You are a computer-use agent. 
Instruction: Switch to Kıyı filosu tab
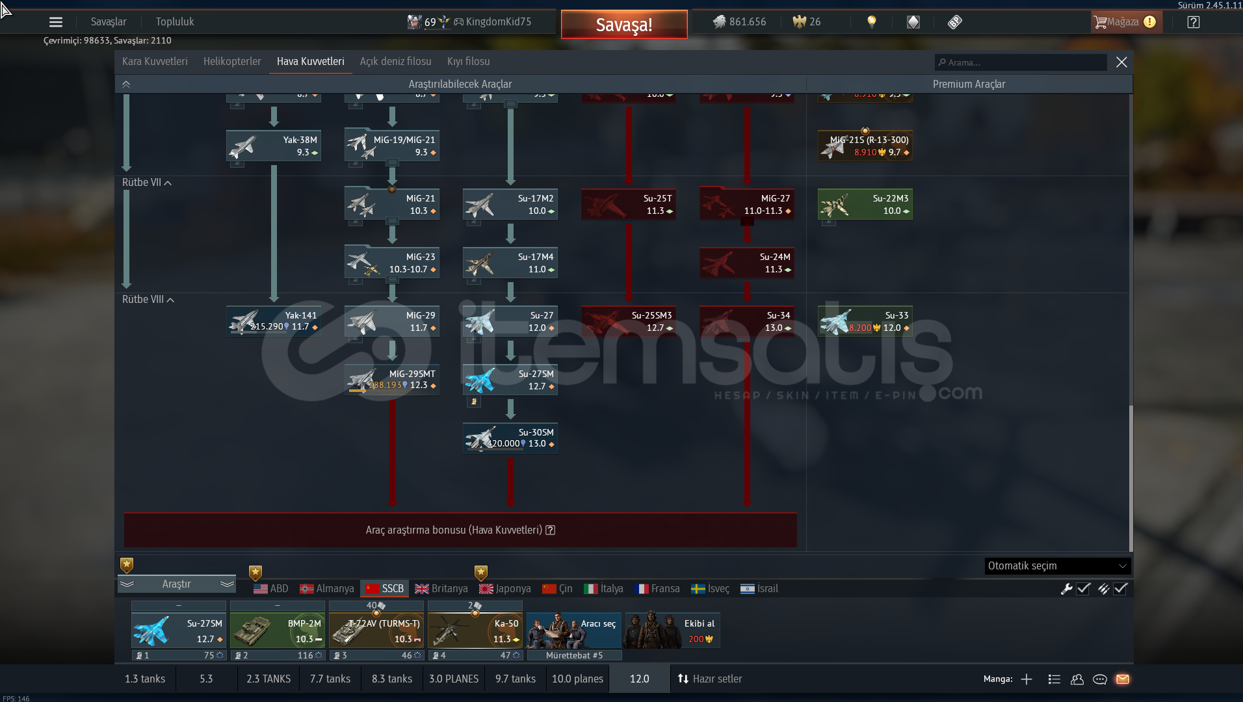pyautogui.click(x=469, y=62)
